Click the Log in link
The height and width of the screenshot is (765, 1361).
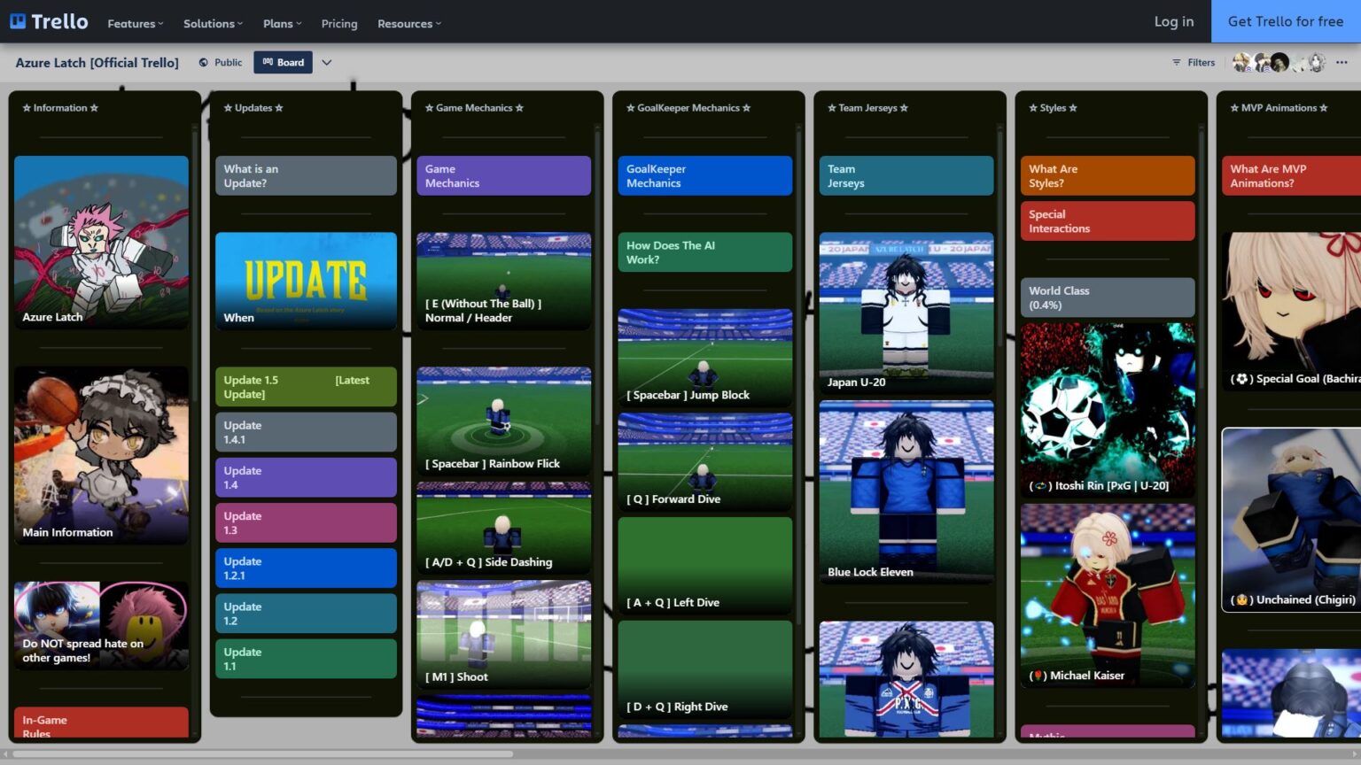click(x=1172, y=21)
